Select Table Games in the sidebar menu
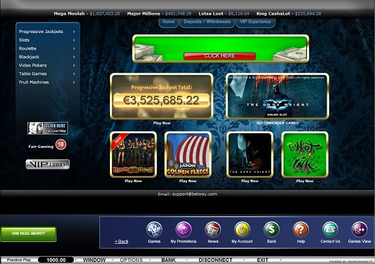375x264 pixels. pyautogui.click(x=33, y=74)
